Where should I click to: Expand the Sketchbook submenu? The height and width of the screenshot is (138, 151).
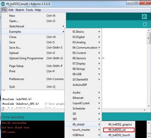pyautogui.click(x=33, y=26)
